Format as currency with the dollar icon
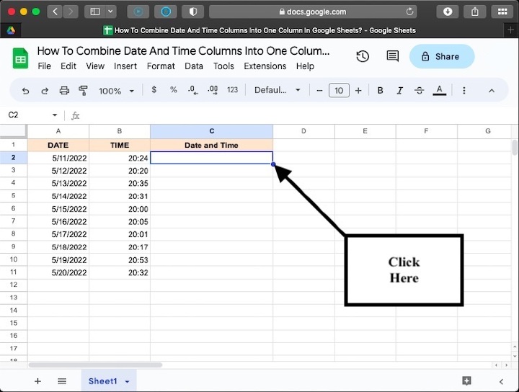The image size is (519, 392). pyautogui.click(x=154, y=89)
